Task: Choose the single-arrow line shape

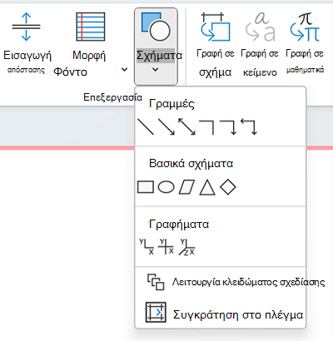Action: [x=166, y=126]
